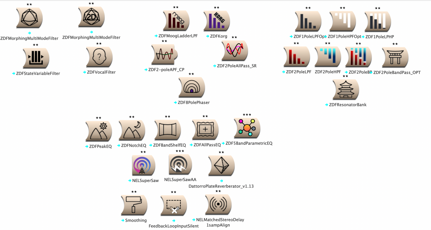Select the ZDFVocalFilter head icon
Viewport: 431px width, 230px height.
click(x=99, y=57)
